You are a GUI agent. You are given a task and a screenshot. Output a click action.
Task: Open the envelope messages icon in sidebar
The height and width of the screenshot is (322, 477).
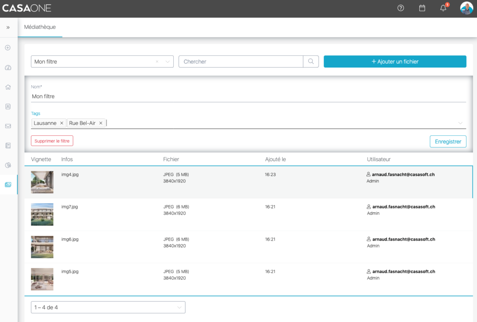(8, 126)
